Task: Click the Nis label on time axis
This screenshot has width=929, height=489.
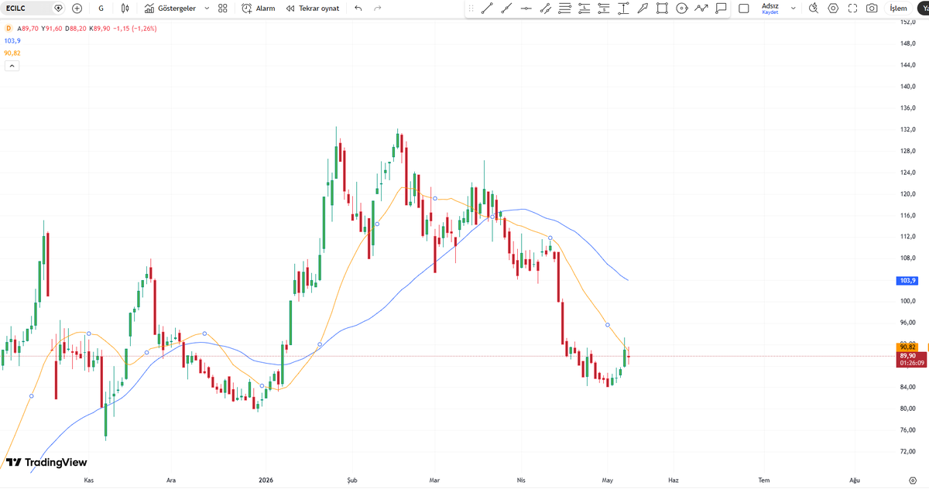Action: click(521, 480)
